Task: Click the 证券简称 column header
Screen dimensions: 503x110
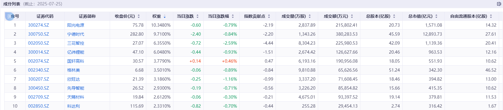Action: 87,16
